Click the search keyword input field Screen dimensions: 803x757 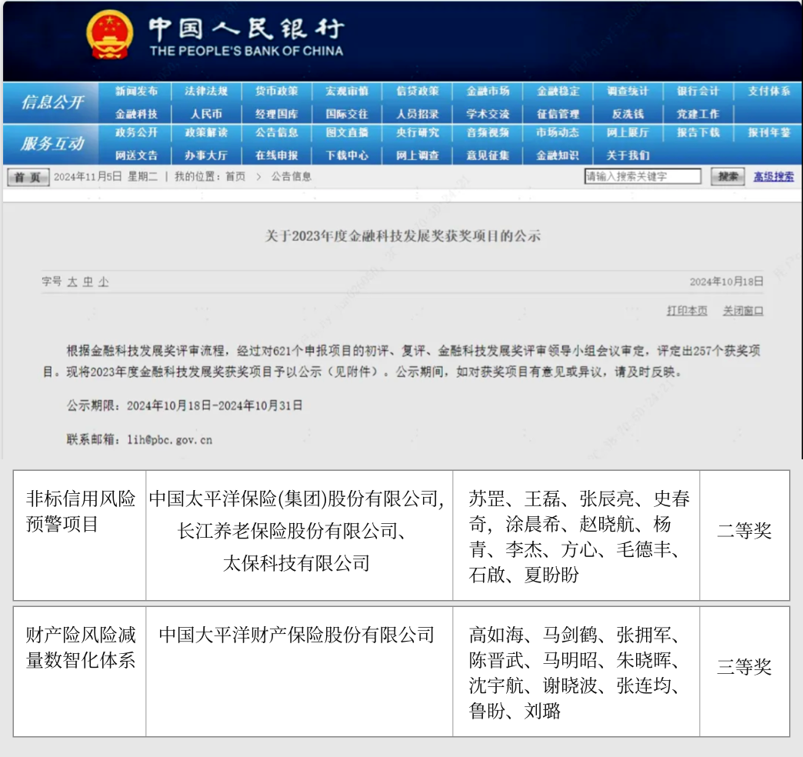pyautogui.click(x=644, y=176)
